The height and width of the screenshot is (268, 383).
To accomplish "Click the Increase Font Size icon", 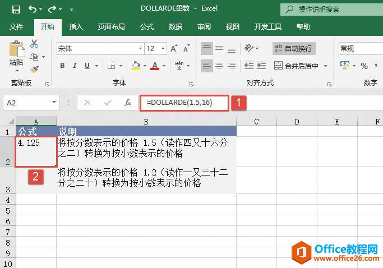I will click(x=174, y=48).
